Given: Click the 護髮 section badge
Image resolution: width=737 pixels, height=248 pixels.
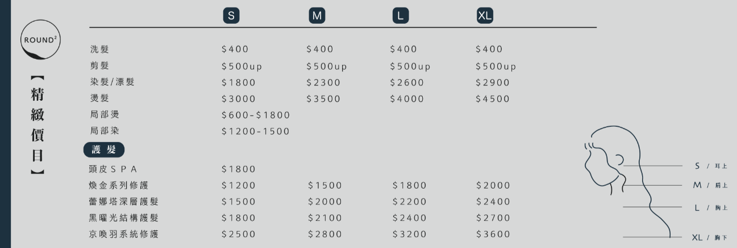Looking at the screenshot, I should [x=103, y=150].
